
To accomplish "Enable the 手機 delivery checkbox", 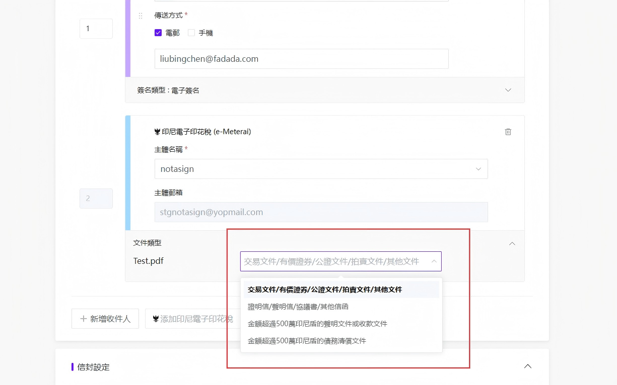I will [191, 33].
